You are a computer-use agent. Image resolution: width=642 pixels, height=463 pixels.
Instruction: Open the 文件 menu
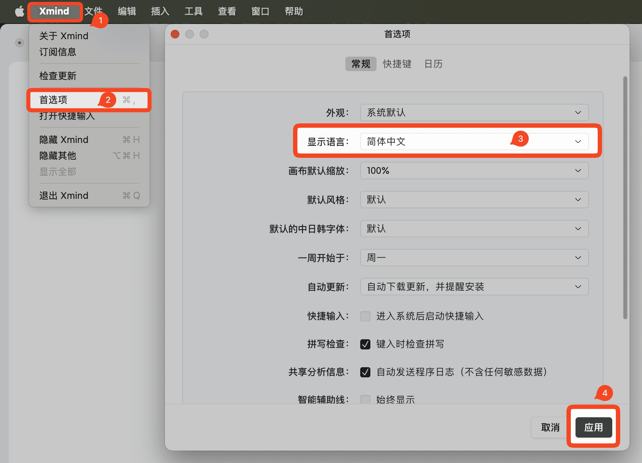pyautogui.click(x=93, y=11)
